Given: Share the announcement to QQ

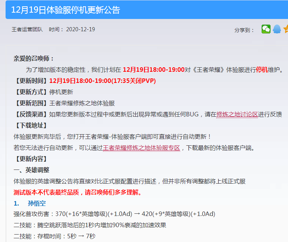Looking at the screenshot, I should click(277, 29).
